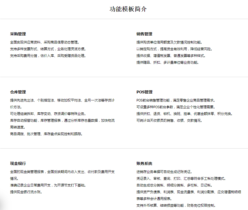Click the 功能模板简介 page title
This screenshot has height=210, width=248.
[x=128, y=9]
